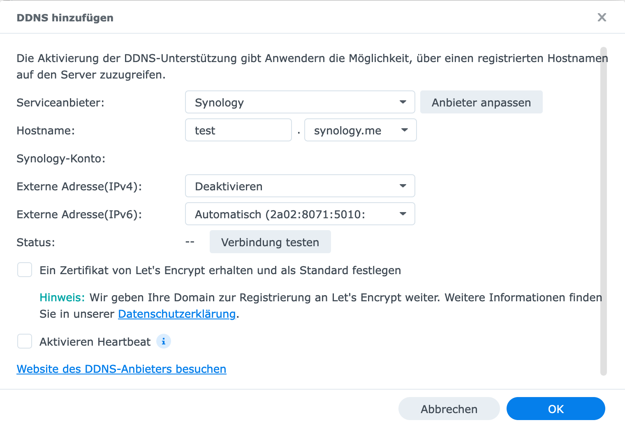
Task: Click the Hostname text field
Action: pos(238,130)
